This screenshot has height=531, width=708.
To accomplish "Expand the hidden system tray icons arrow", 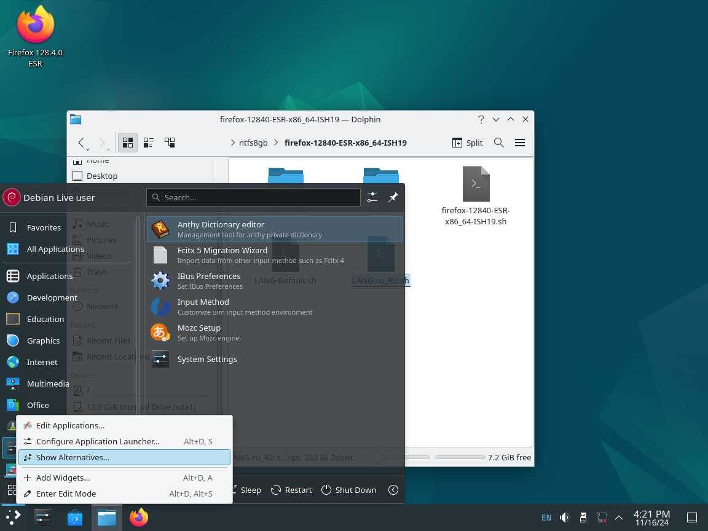I will coord(619,517).
